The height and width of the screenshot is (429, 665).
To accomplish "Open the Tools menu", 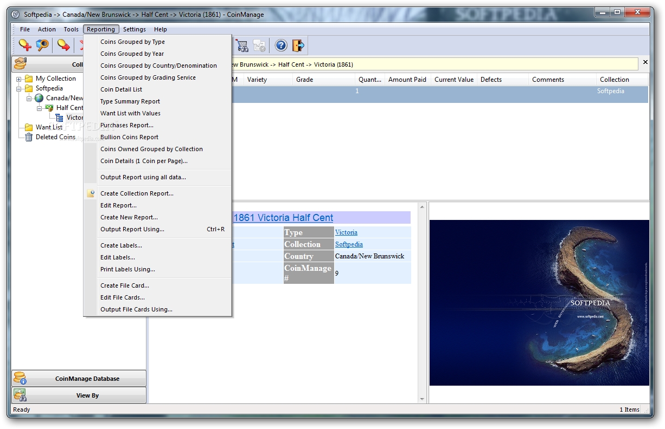I will (71, 29).
